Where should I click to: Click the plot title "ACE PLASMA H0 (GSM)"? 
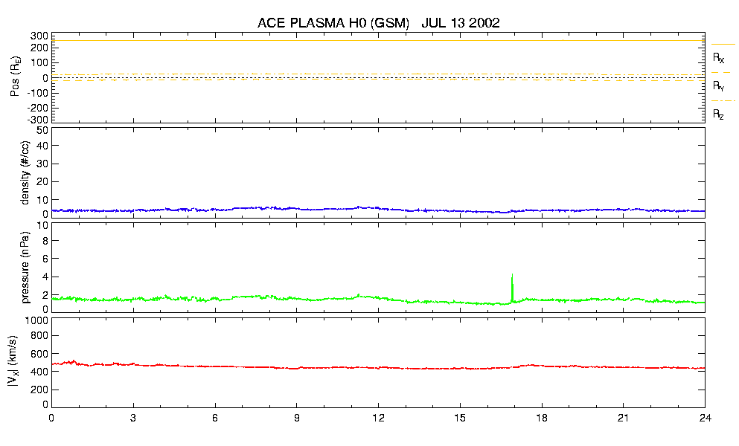pyautogui.click(x=333, y=23)
